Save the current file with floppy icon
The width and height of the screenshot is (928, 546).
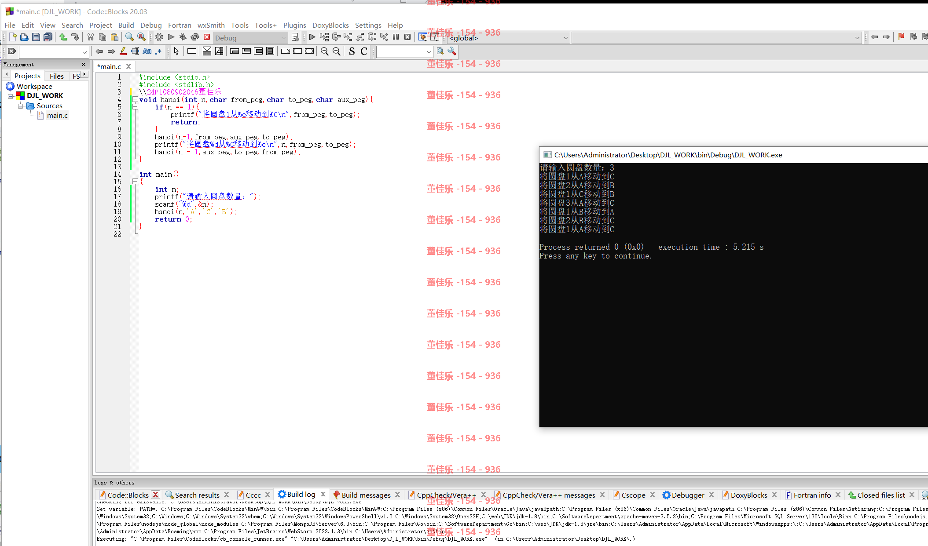coord(36,37)
